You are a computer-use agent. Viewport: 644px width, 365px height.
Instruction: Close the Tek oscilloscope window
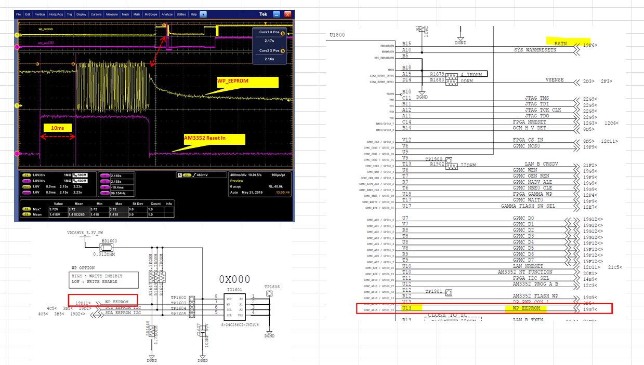(x=288, y=14)
